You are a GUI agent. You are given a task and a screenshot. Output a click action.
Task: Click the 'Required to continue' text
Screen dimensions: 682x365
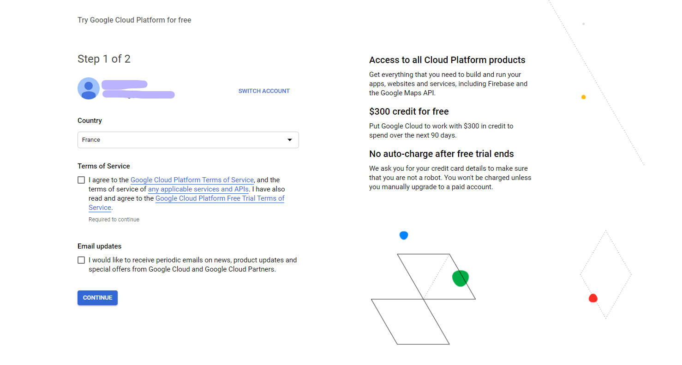(x=114, y=220)
